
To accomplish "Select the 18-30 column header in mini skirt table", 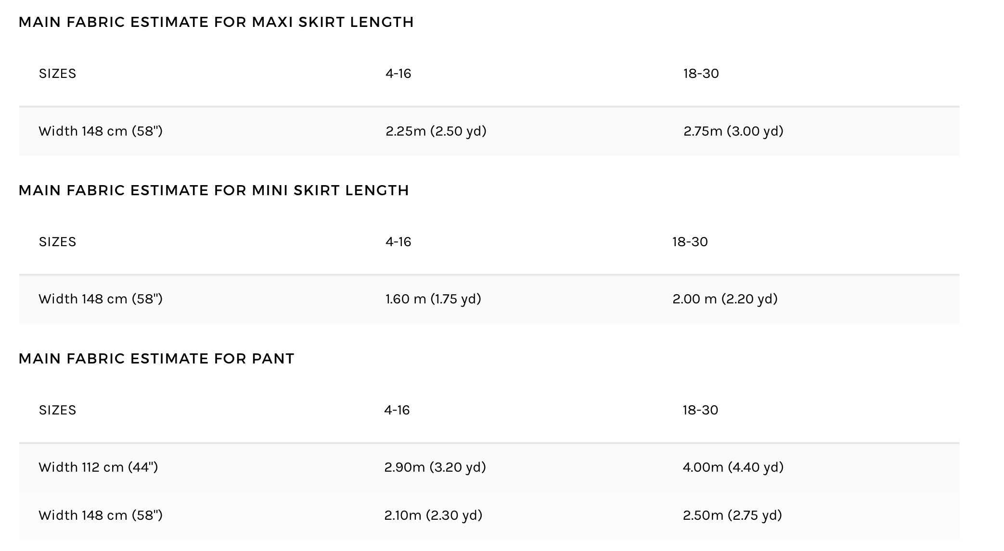I will (x=690, y=241).
